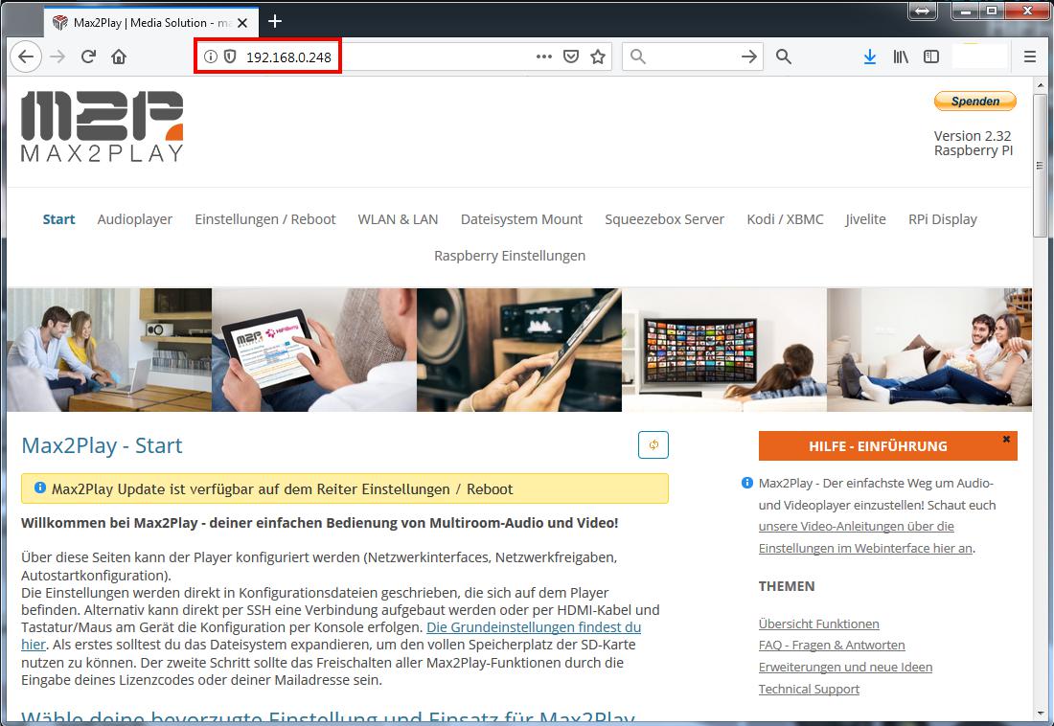Viewport: 1054px width, 726px height.
Task: Close the Hilfe - Einführung panel
Action: pyautogui.click(x=1006, y=439)
